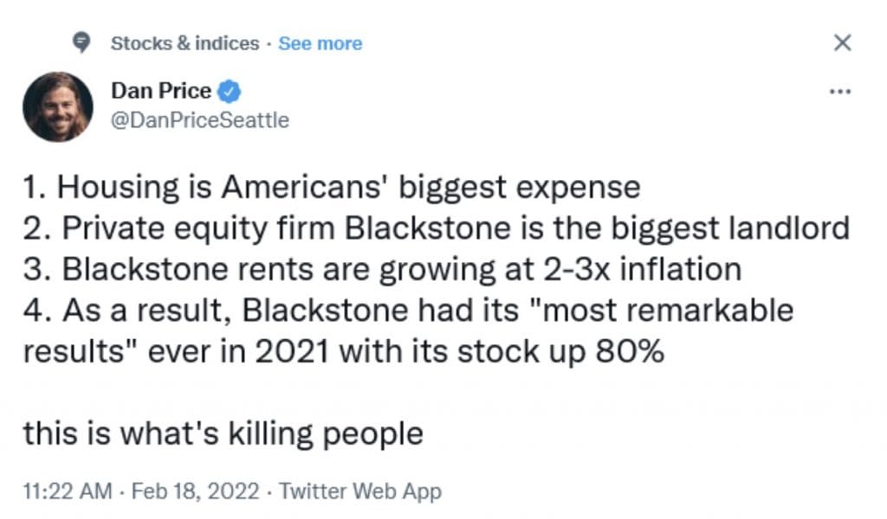Click the sentence 'this is what's killing people'
The height and width of the screenshot is (519, 887).
tap(223, 434)
